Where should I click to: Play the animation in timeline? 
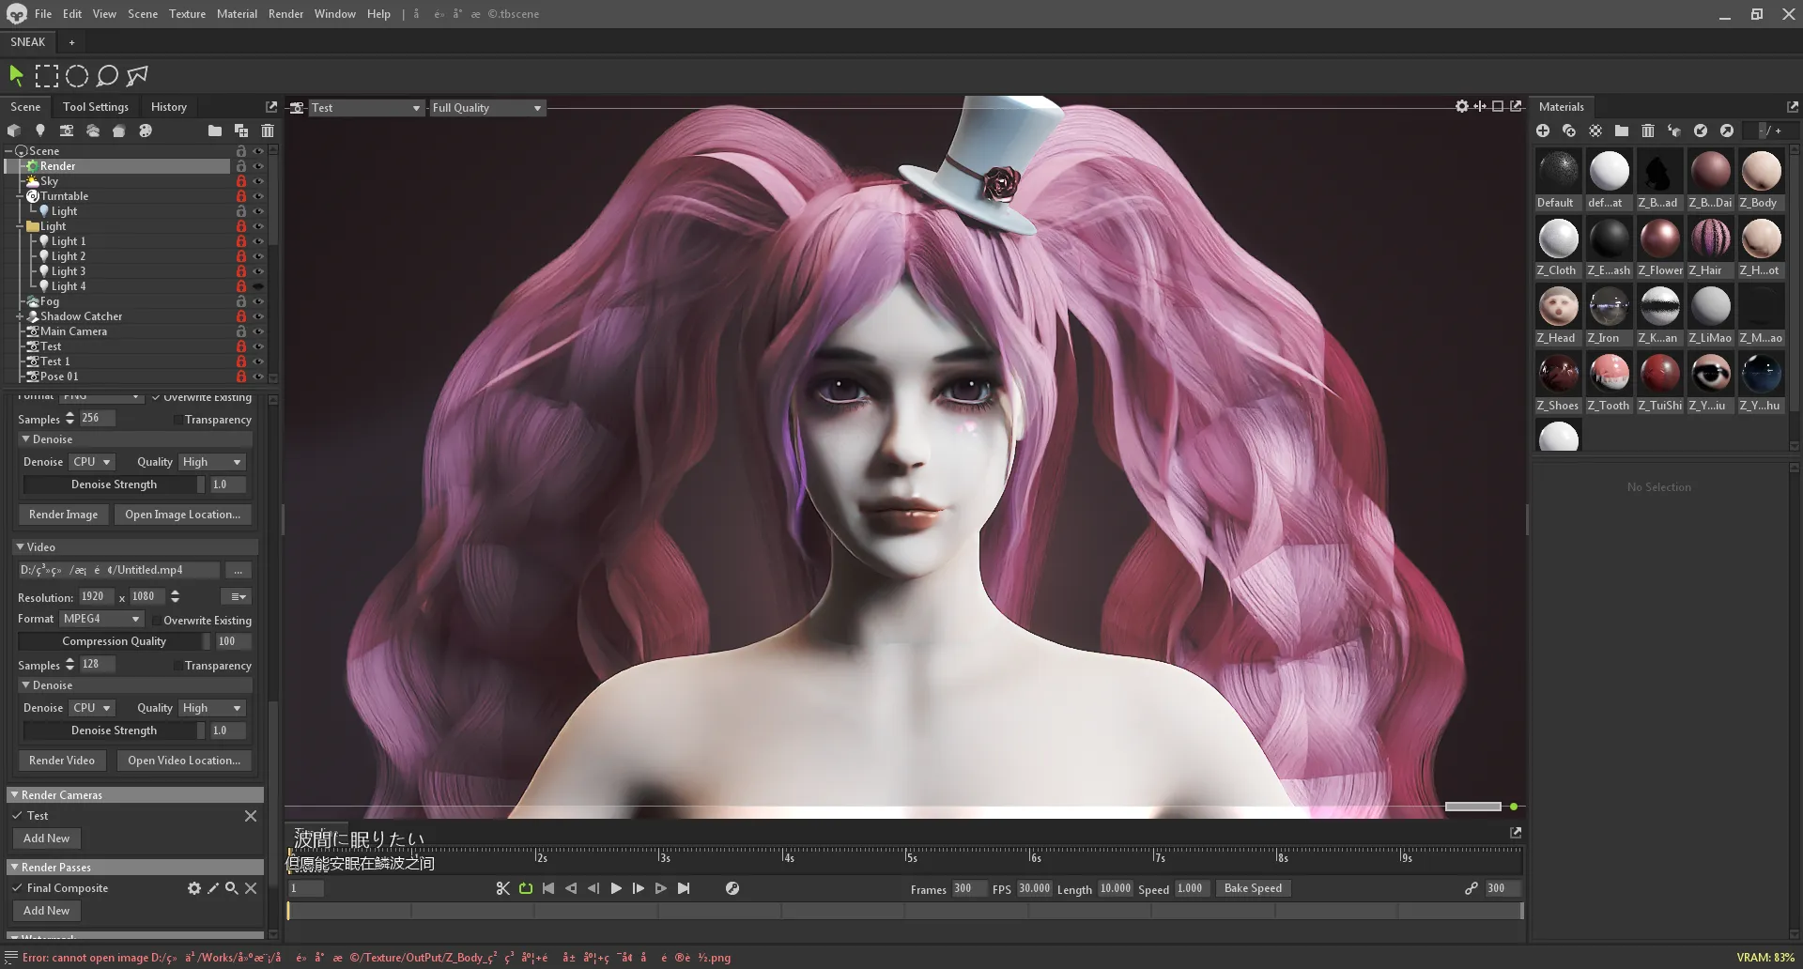point(616,888)
